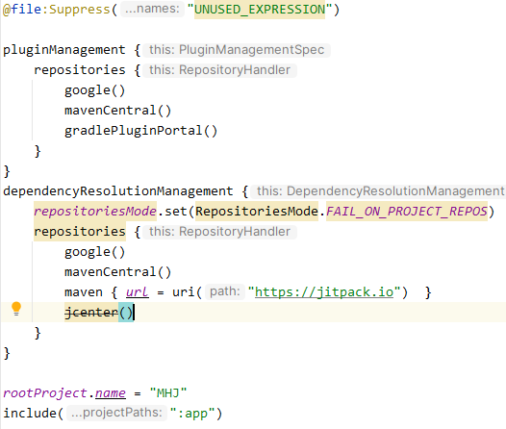Screen dimensions: 506x429
Task: Click the pluginManagement keyword
Action: (x=63, y=50)
